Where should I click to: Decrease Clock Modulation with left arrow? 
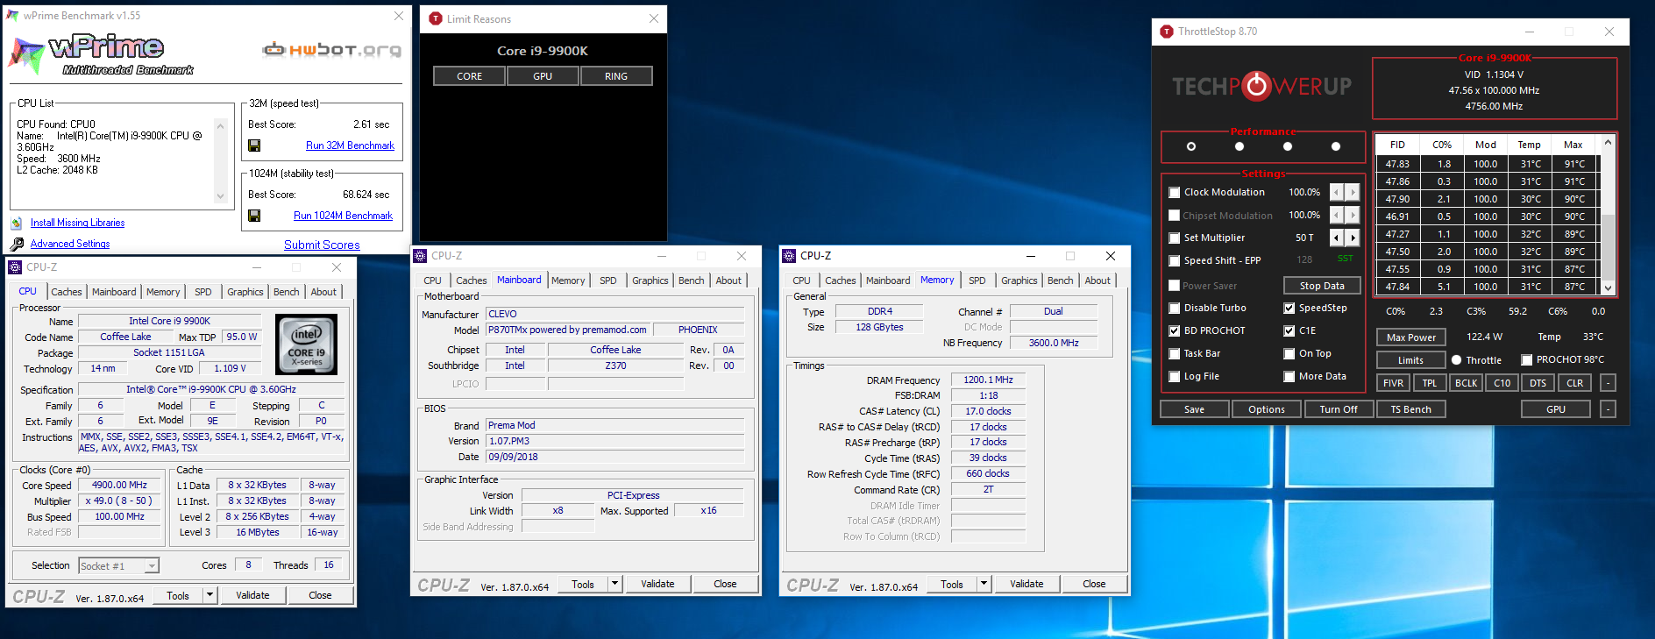1337,192
